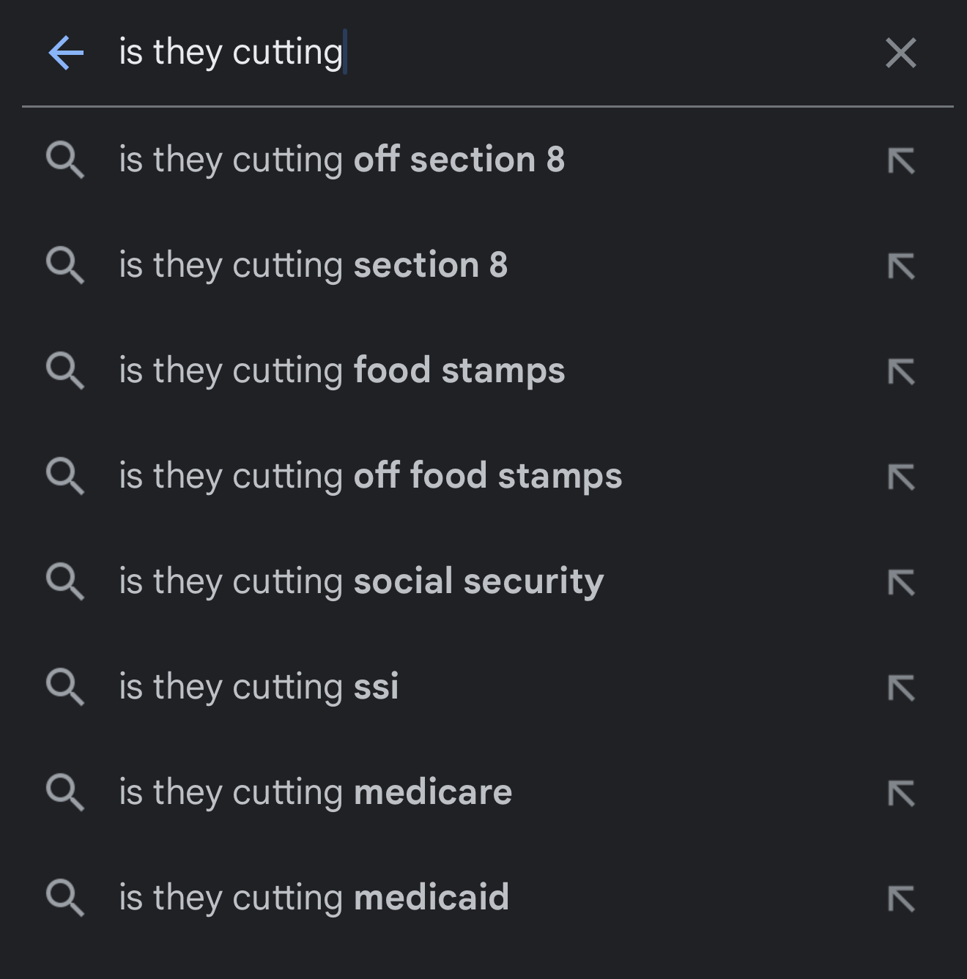The width and height of the screenshot is (967, 979).
Task: Search 'is they cutting social security'
Action: (x=361, y=581)
